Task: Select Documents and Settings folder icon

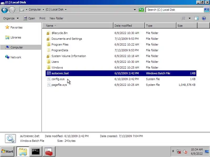Action: pyautogui.click(x=49, y=39)
